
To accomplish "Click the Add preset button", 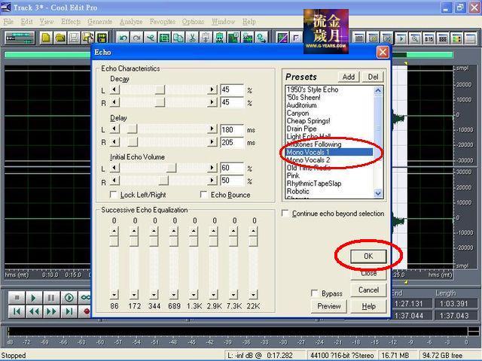I will point(349,77).
